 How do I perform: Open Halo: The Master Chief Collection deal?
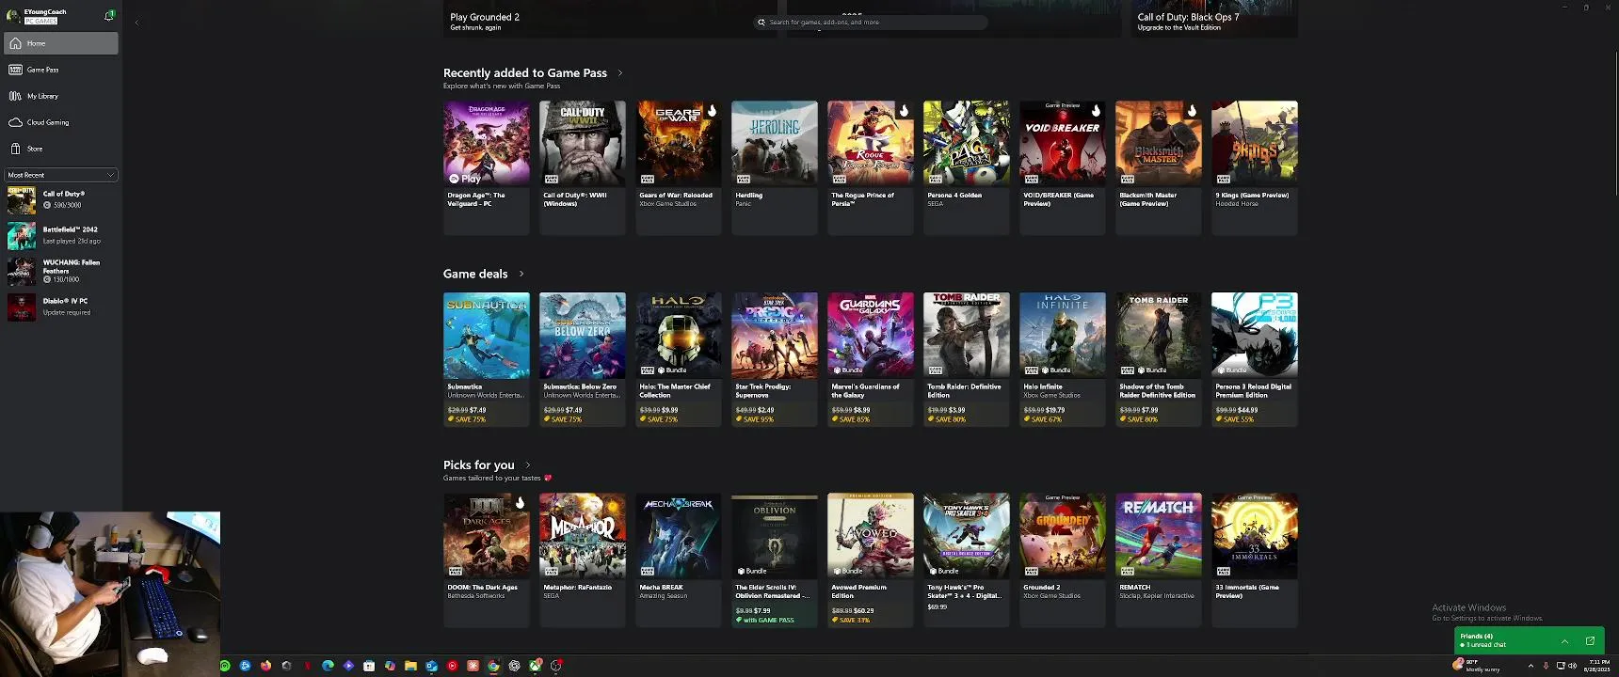coord(679,359)
